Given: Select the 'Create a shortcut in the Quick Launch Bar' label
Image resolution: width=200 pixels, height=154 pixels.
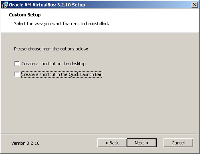Looking at the screenshot, I should [62, 74].
